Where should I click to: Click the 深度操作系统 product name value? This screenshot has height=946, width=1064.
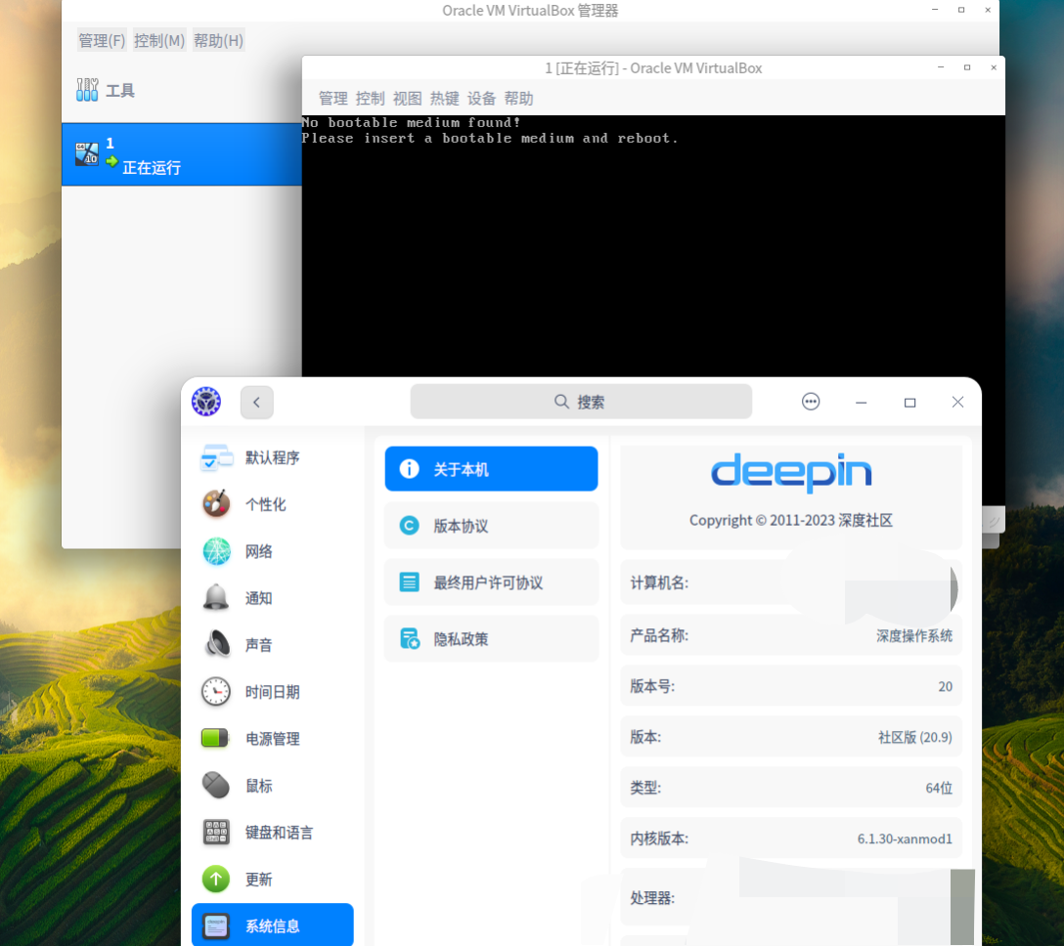click(914, 635)
